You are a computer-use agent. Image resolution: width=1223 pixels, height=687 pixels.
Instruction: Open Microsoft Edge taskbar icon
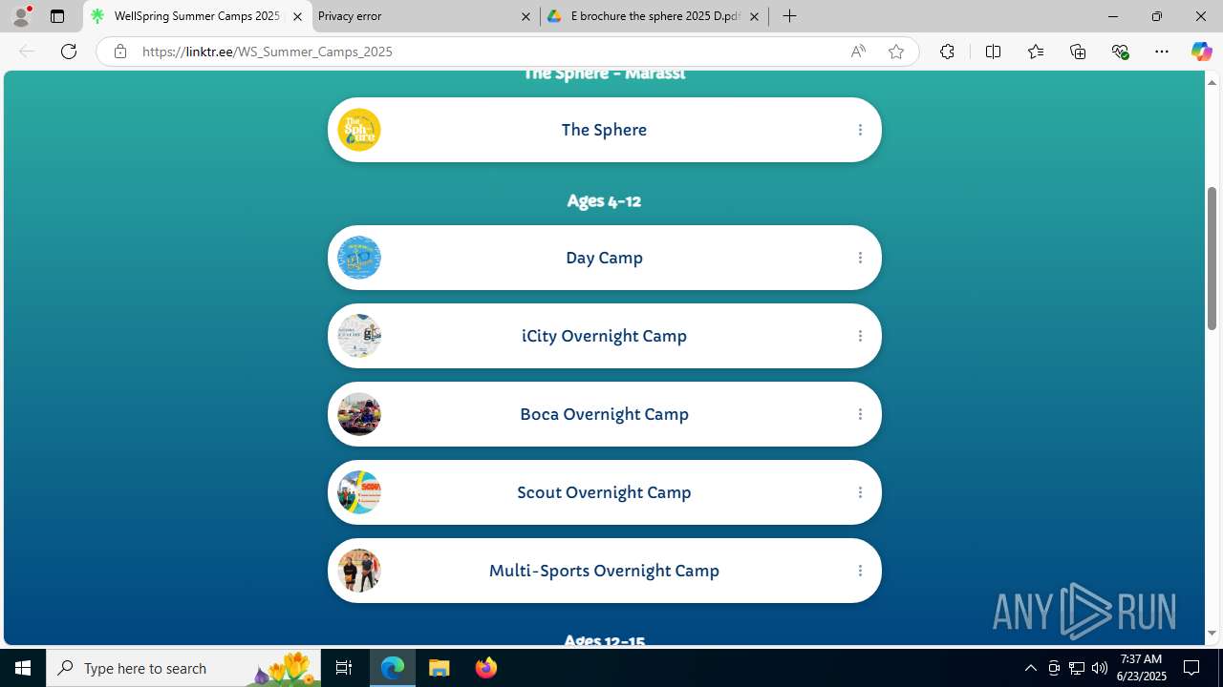pyautogui.click(x=393, y=668)
